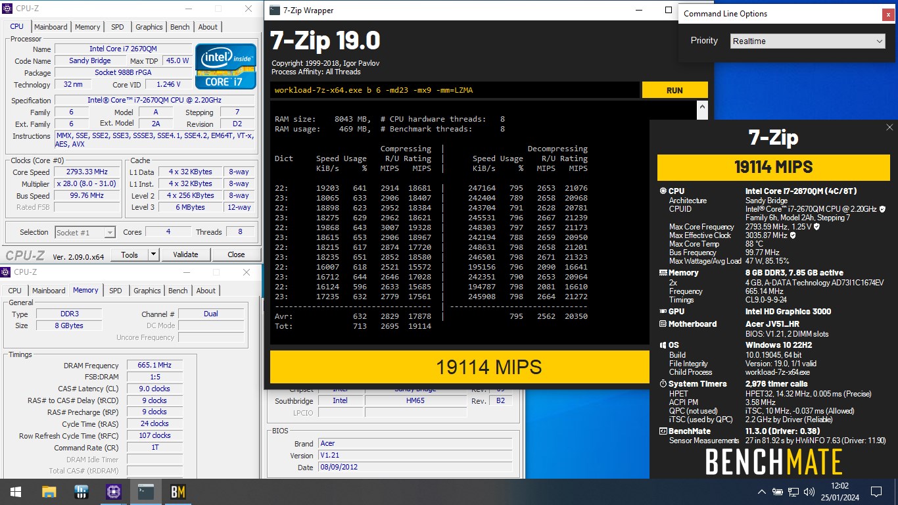Click the Southbridge HM65 field

(415, 400)
